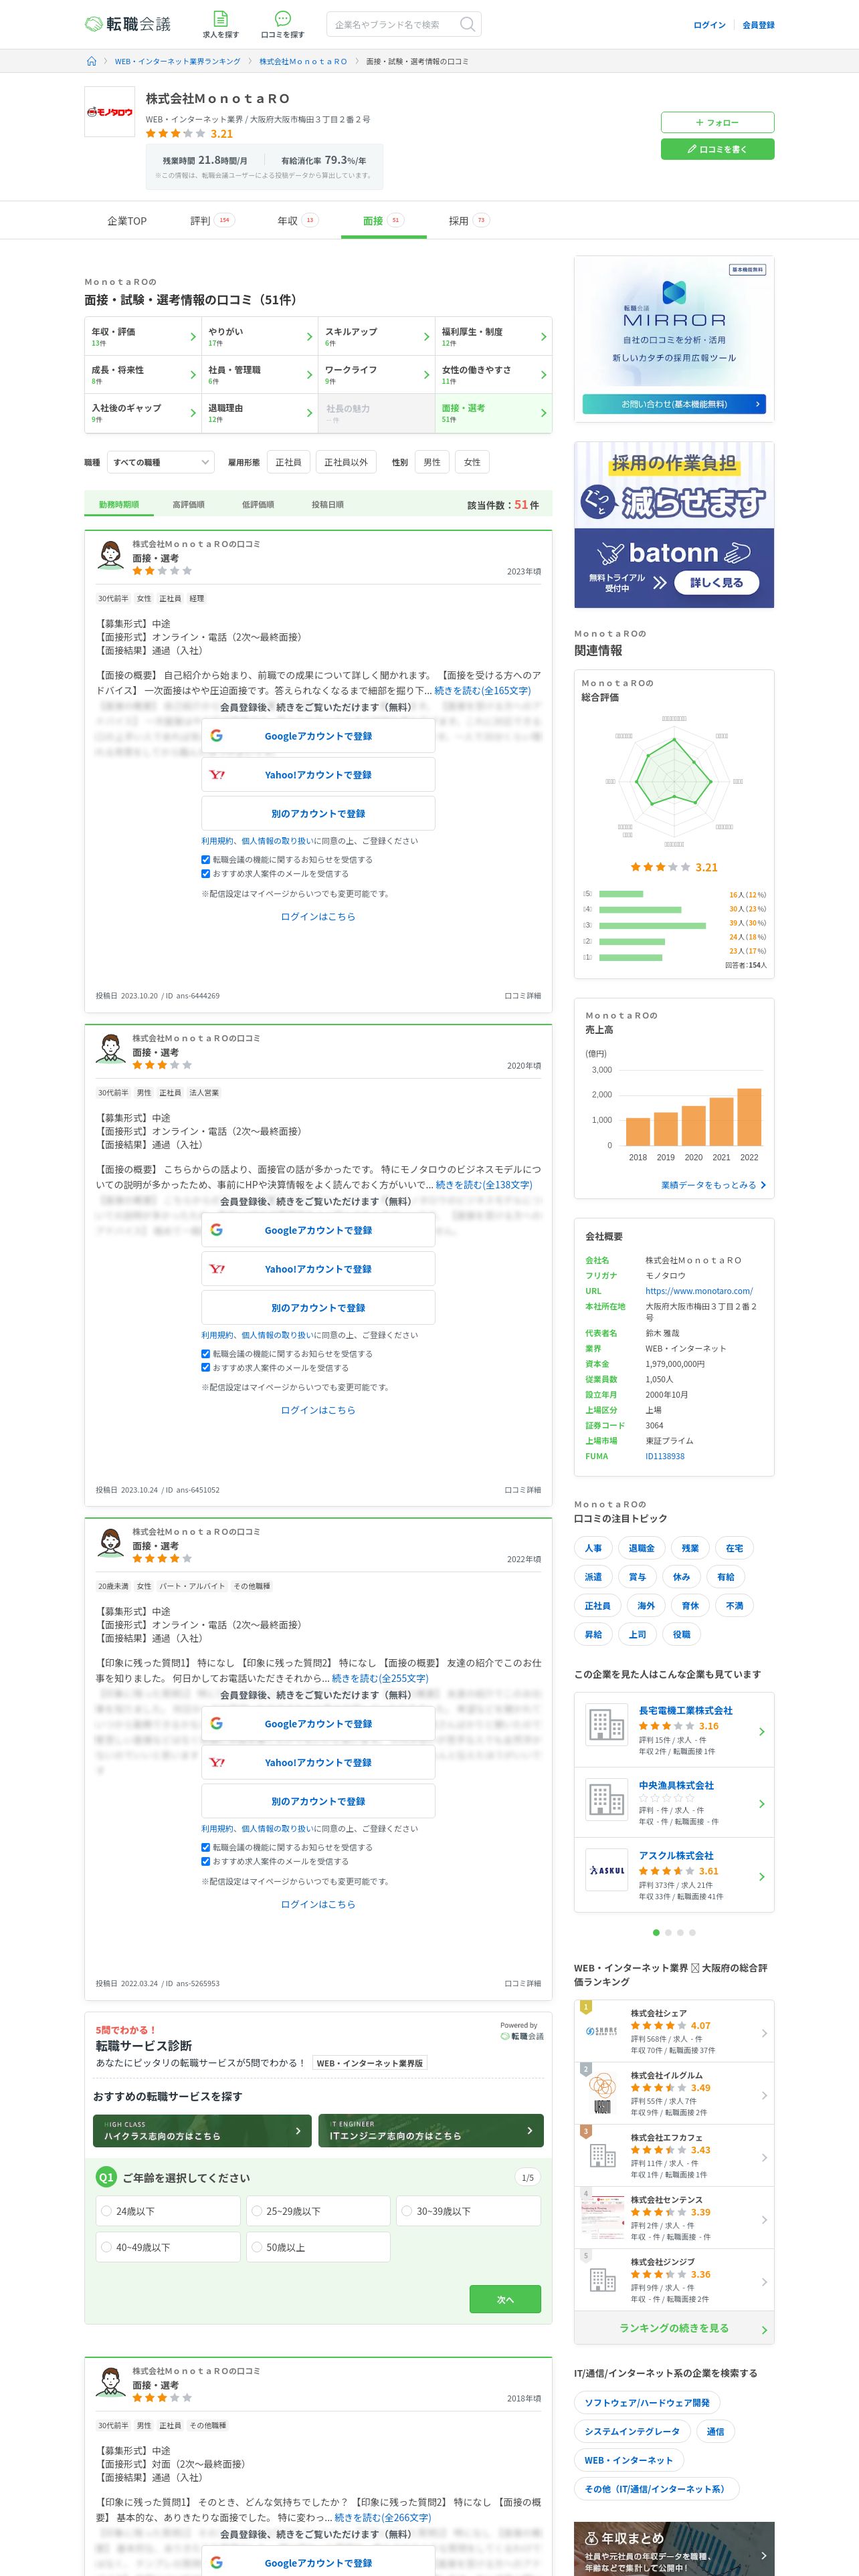This screenshot has height=2576, width=859.
Task: Click the 2022 bar in 売上高 chart
Action: tap(749, 1116)
